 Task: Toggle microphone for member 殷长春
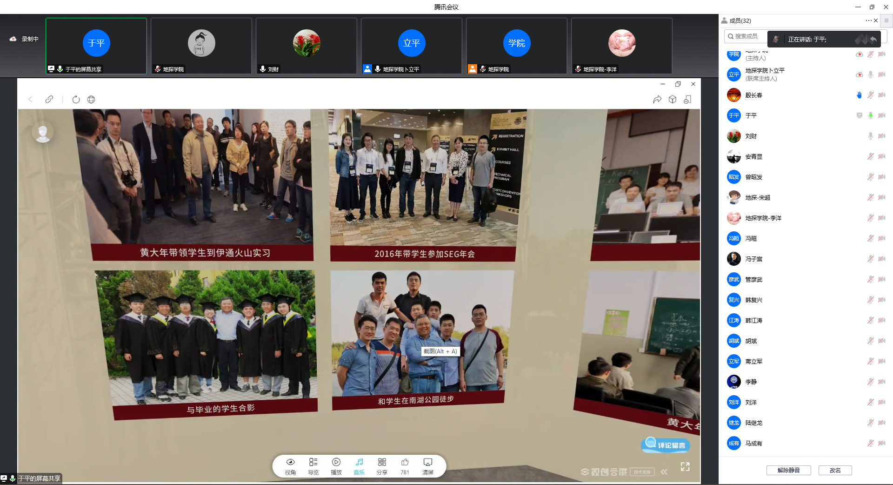click(x=870, y=95)
